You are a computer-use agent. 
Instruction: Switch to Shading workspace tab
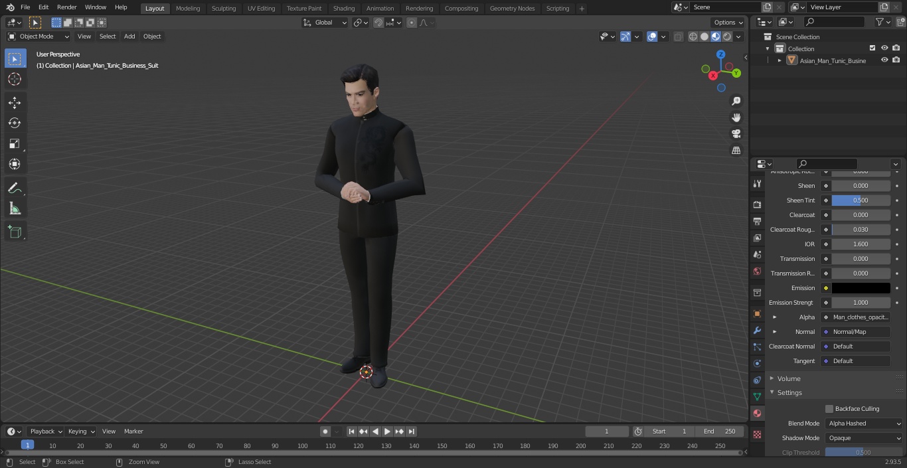coord(344,8)
